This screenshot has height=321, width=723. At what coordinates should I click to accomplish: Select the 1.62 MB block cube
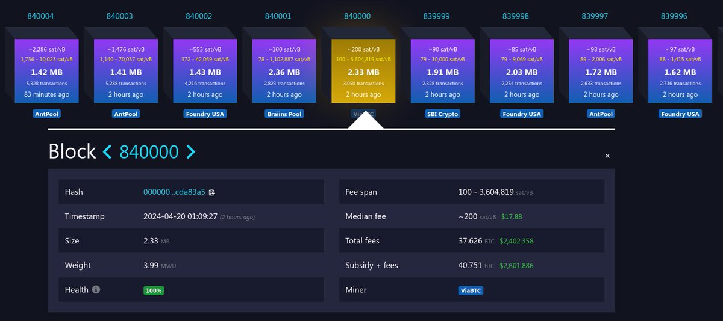pyautogui.click(x=680, y=71)
